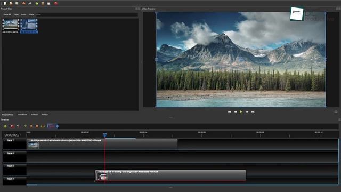This screenshot has width=341, height=192.
Task: Click the aerial clip thumbnail on Track 7
Action: coord(33,146)
